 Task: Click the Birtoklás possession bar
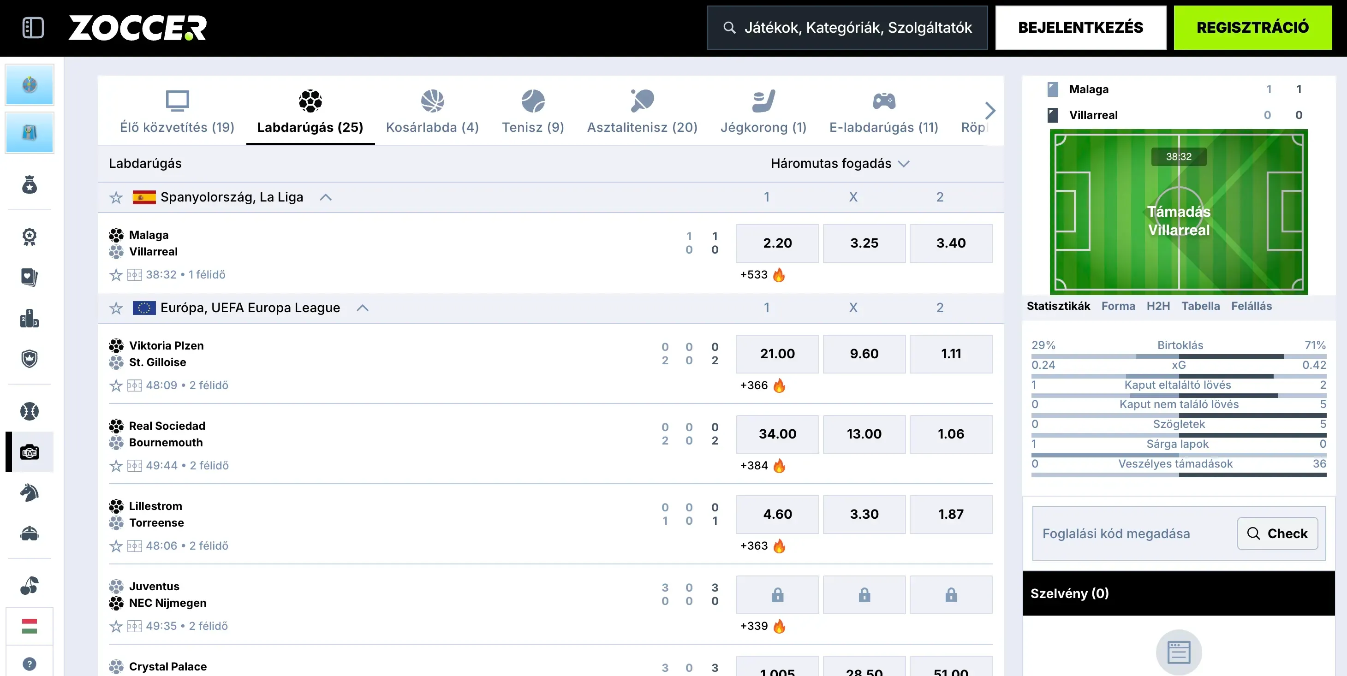(1179, 356)
